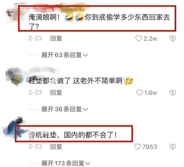Dislike the comment with 2.2w likes
Viewport: 184px width, 167px height.
[172, 38]
